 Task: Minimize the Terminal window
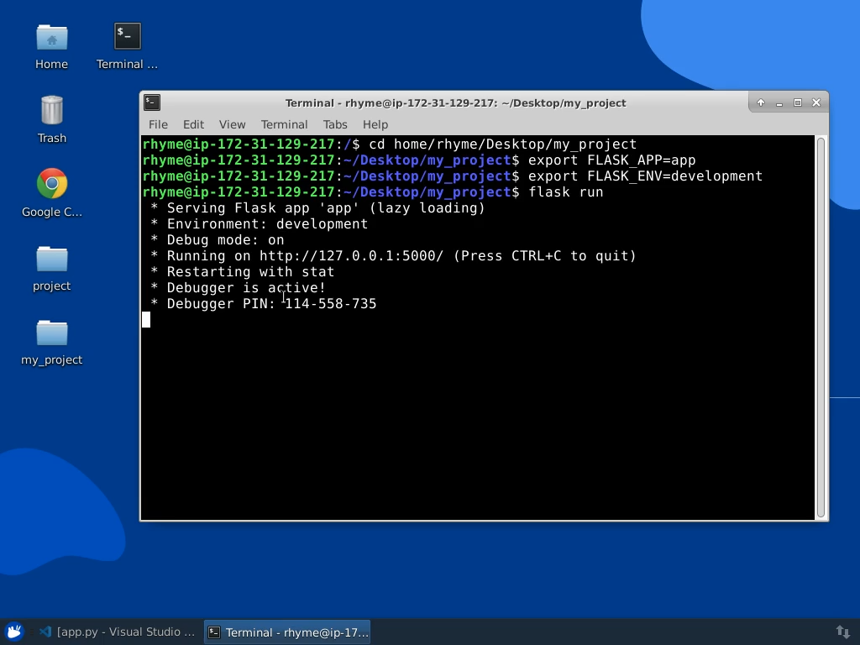tap(779, 102)
